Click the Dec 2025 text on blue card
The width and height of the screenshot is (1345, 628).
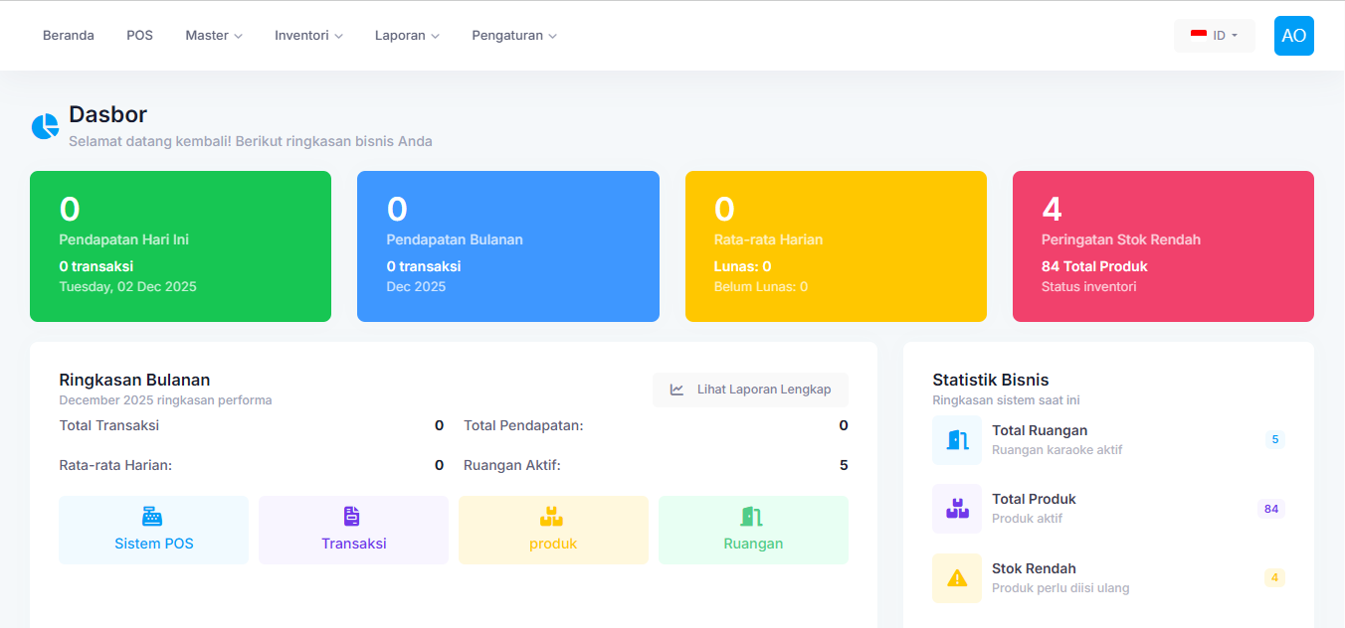point(416,286)
